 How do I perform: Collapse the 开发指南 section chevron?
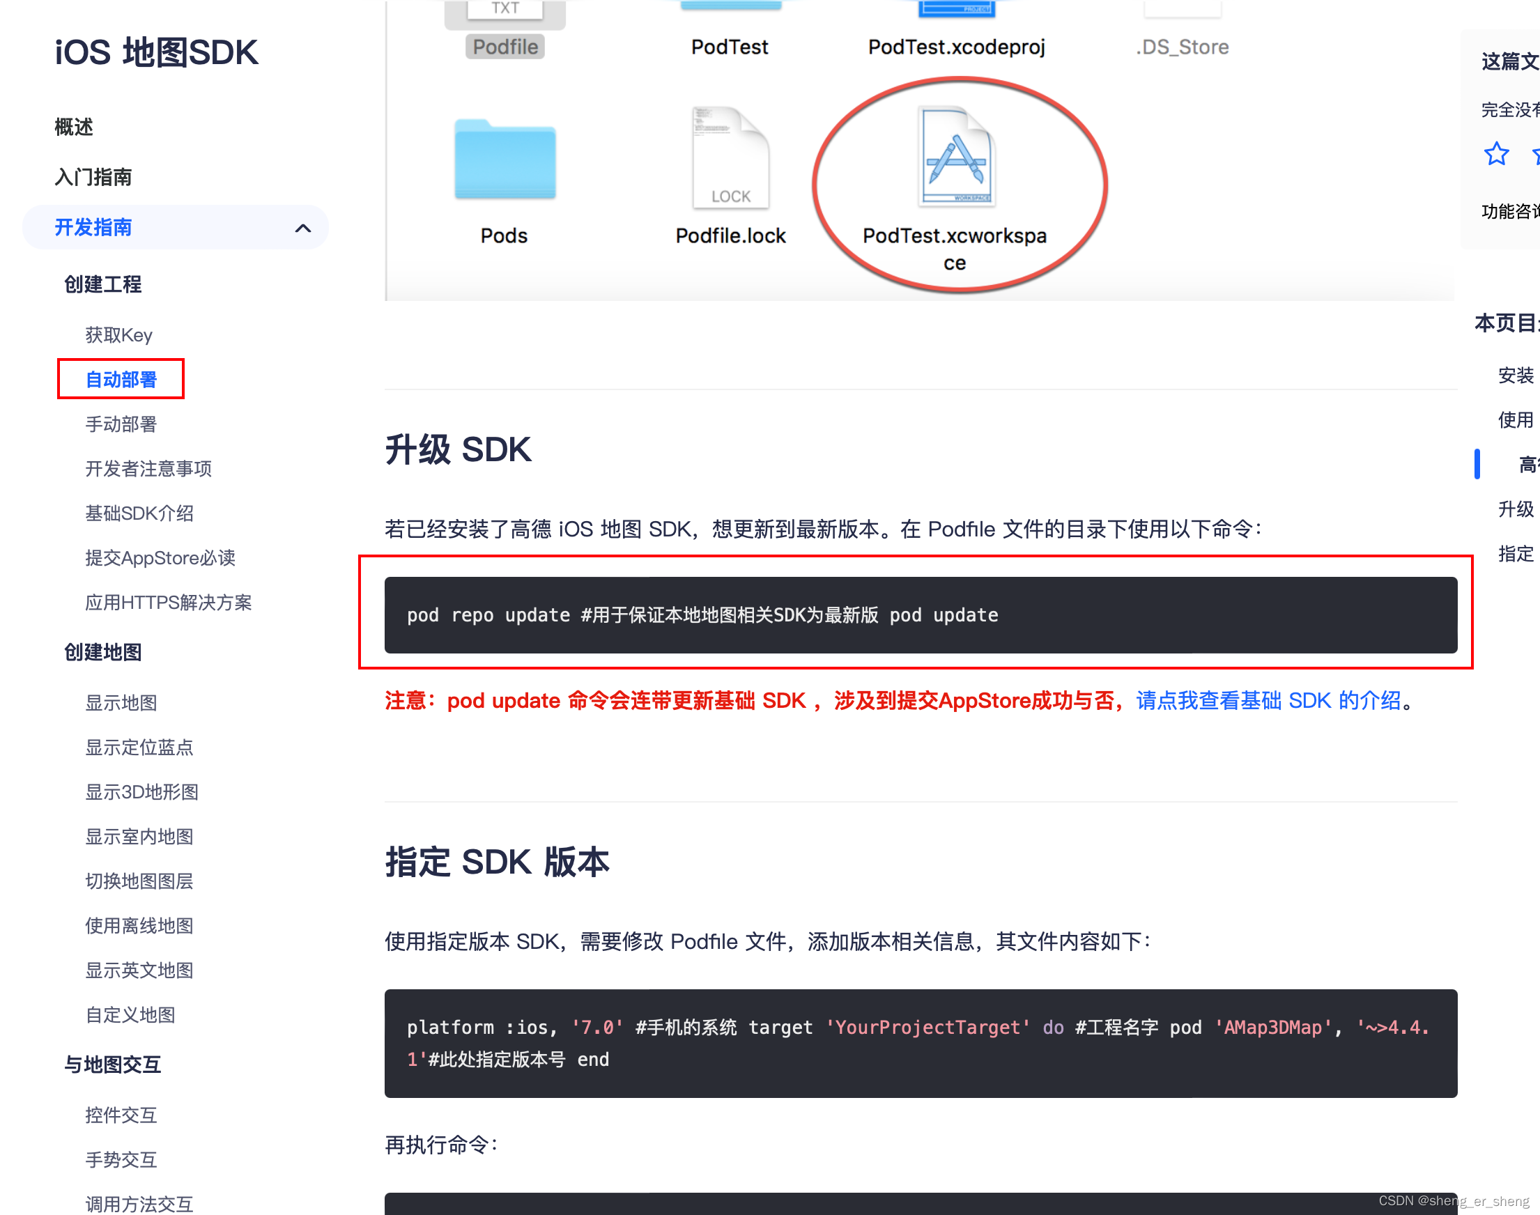[x=303, y=228]
